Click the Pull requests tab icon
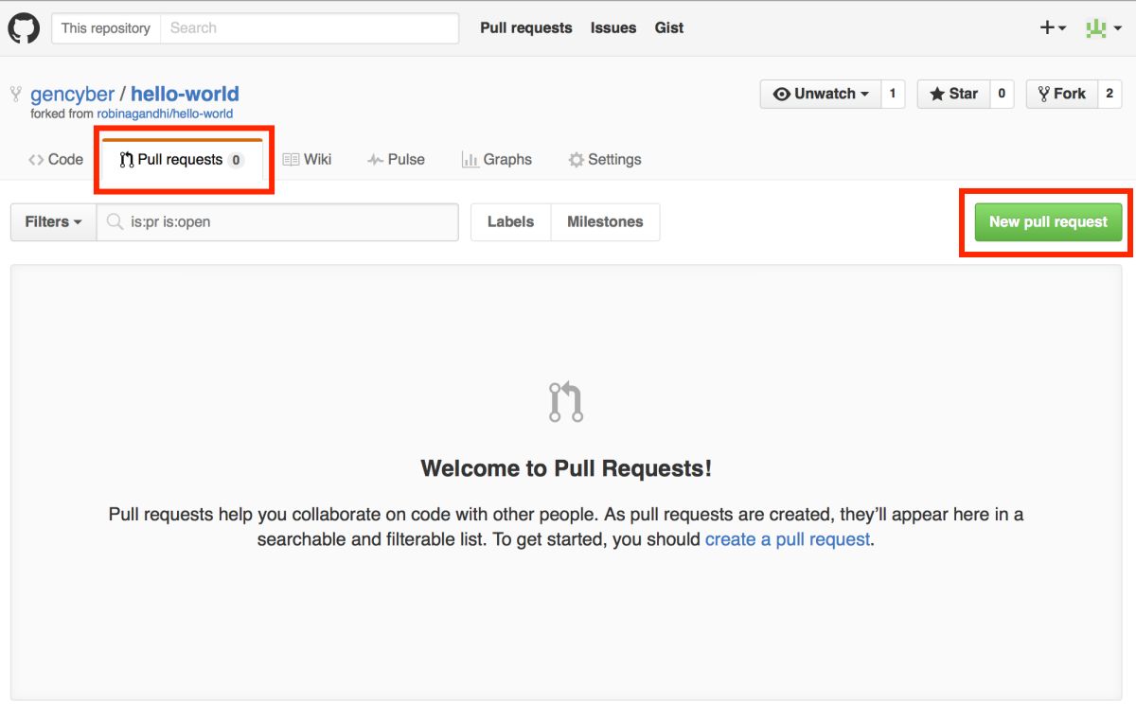Image resolution: width=1136 pixels, height=720 pixels. click(x=126, y=160)
